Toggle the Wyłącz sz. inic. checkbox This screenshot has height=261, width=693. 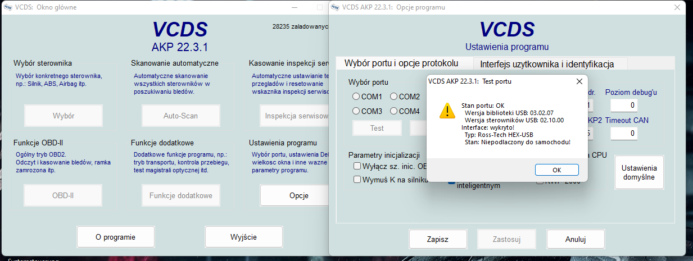[x=357, y=166]
